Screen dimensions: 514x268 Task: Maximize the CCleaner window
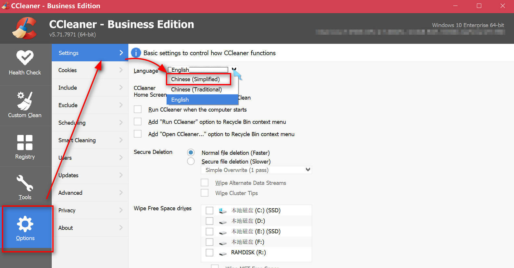pos(479,6)
